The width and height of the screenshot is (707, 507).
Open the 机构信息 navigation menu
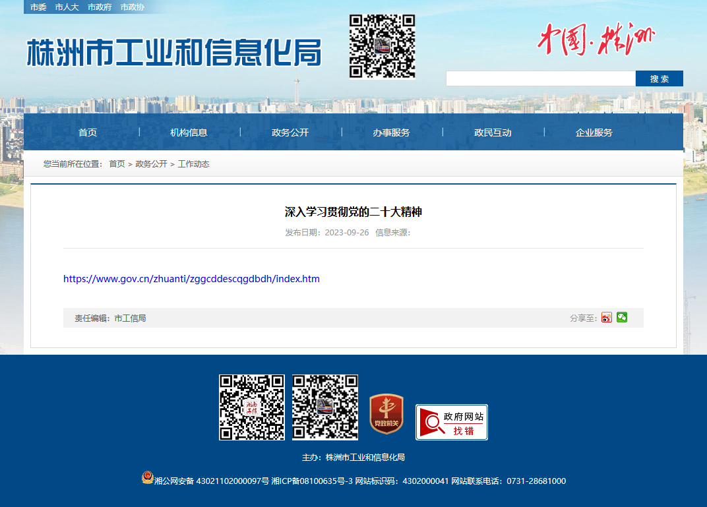point(189,133)
